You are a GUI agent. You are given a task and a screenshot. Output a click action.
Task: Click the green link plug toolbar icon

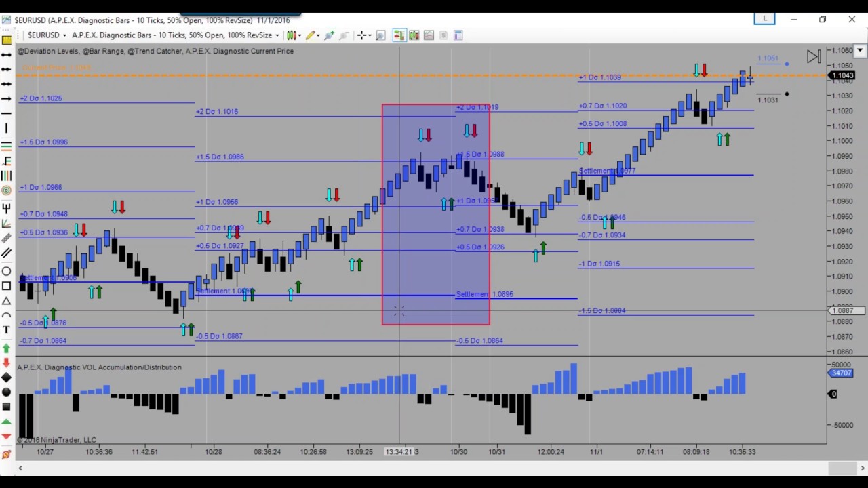[329, 35]
